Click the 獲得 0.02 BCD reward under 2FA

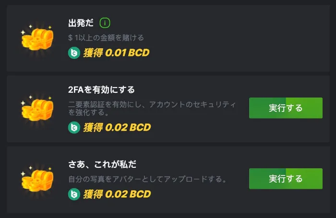117,128
